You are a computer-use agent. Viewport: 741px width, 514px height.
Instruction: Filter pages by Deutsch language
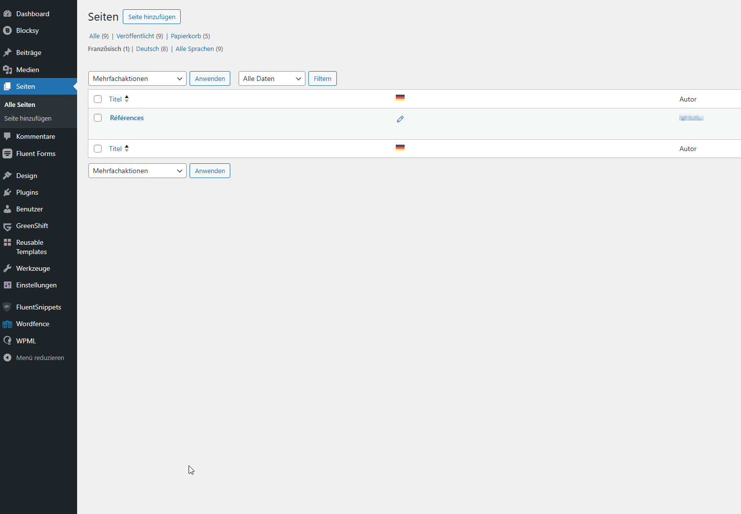[x=152, y=49]
